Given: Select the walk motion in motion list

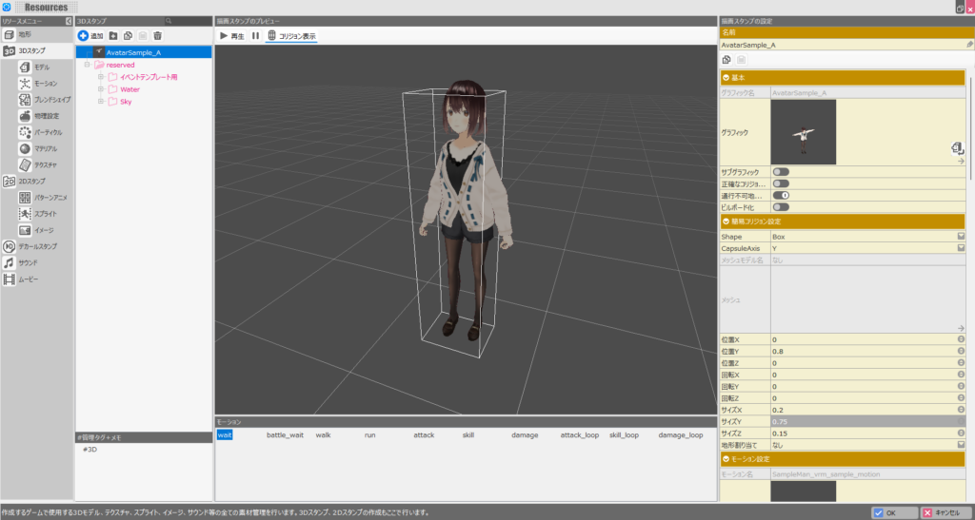Looking at the screenshot, I should click(x=323, y=435).
